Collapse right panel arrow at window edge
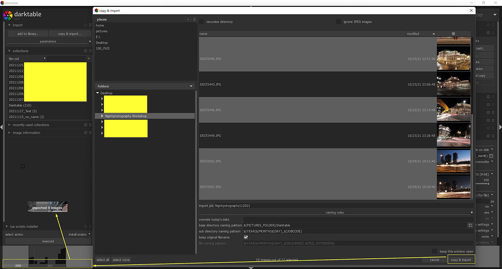Screen dimensions: 502x269 click(501, 127)
